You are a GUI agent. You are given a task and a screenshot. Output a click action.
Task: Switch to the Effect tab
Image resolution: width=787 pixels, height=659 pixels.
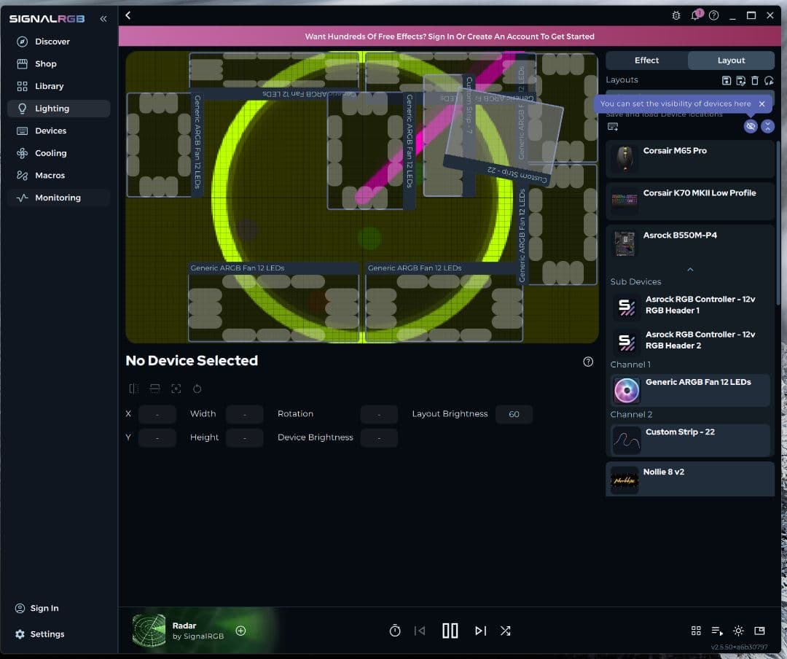(x=646, y=61)
